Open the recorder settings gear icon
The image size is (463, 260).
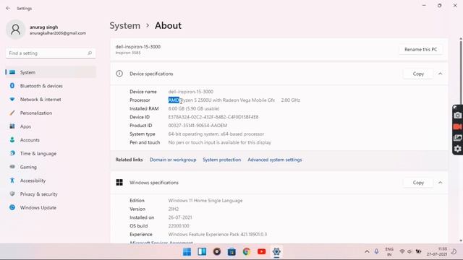(x=457, y=149)
